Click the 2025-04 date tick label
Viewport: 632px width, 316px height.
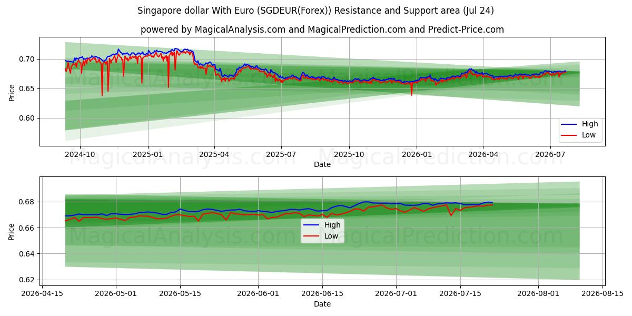(214, 155)
